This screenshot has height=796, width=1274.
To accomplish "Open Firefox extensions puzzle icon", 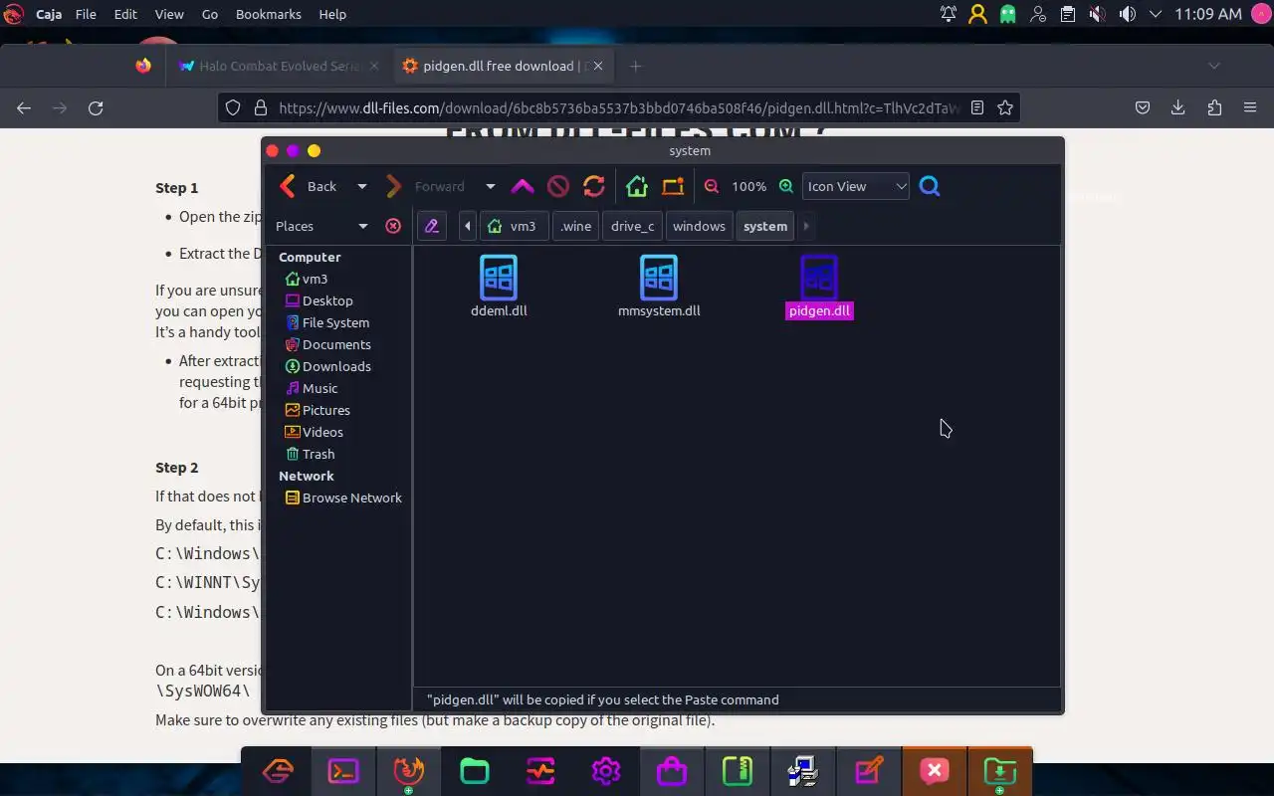I will [x=1214, y=107].
